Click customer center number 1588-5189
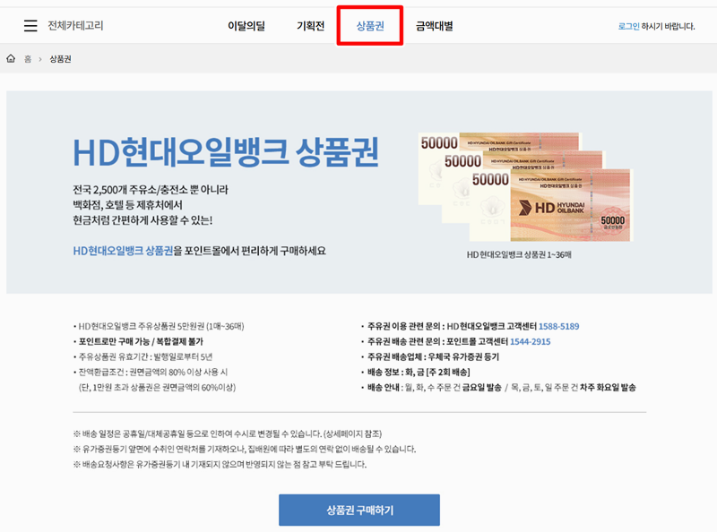This screenshot has height=532, width=717. 558,326
